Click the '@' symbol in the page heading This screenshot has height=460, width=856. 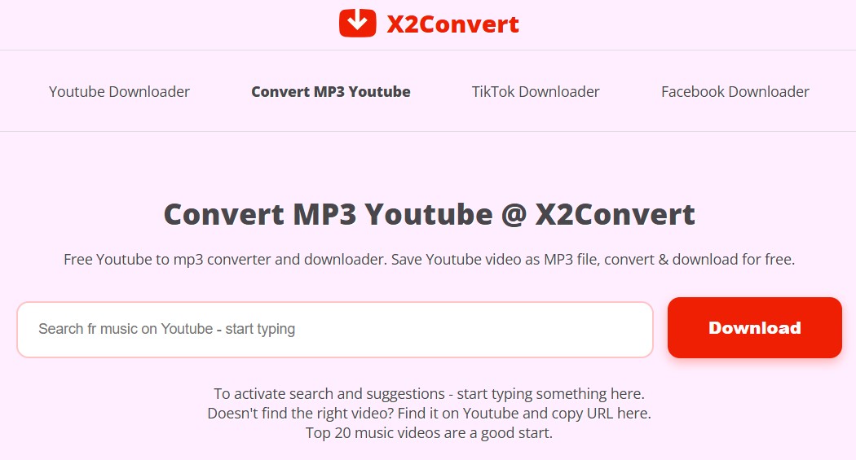(x=514, y=215)
